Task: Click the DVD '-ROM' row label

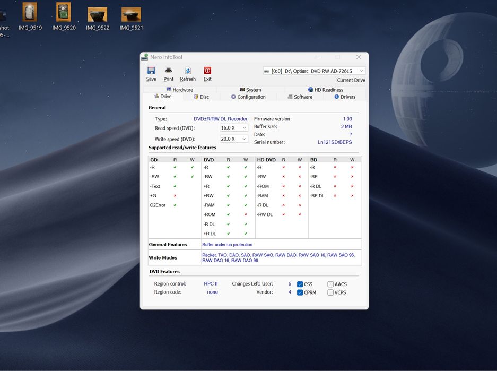Action: click(209, 214)
